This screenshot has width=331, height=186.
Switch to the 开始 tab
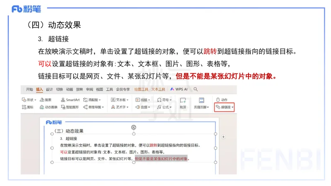point(29,89)
